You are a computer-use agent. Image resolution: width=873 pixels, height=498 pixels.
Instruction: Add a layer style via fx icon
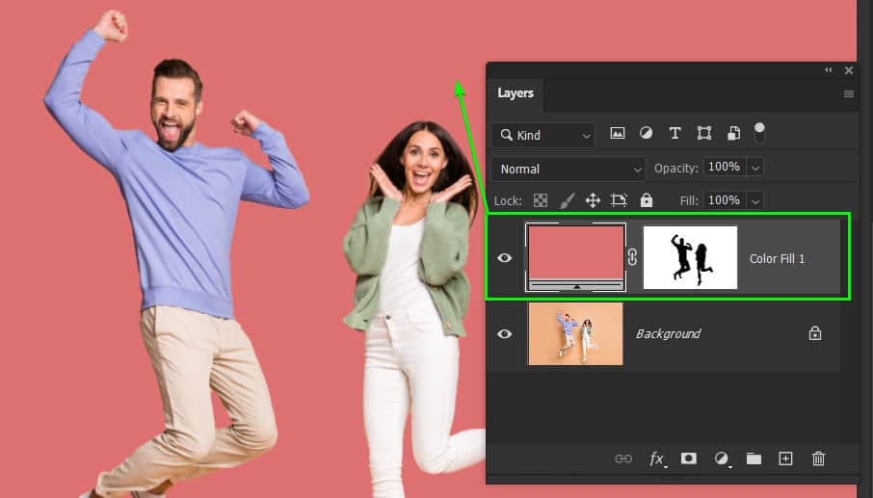click(657, 459)
